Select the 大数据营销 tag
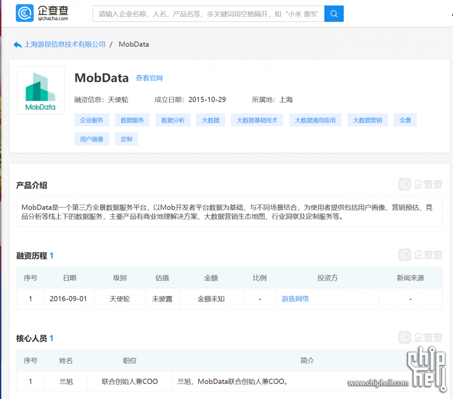This screenshot has height=399, width=453. [x=367, y=120]
